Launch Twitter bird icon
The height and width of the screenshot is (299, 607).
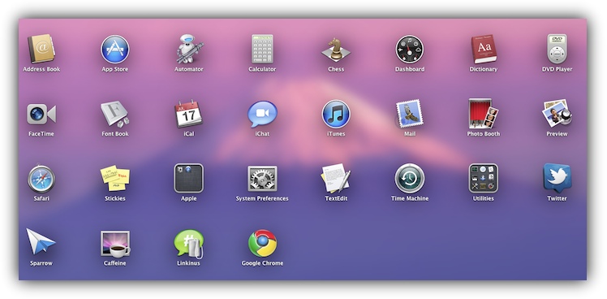557,178
